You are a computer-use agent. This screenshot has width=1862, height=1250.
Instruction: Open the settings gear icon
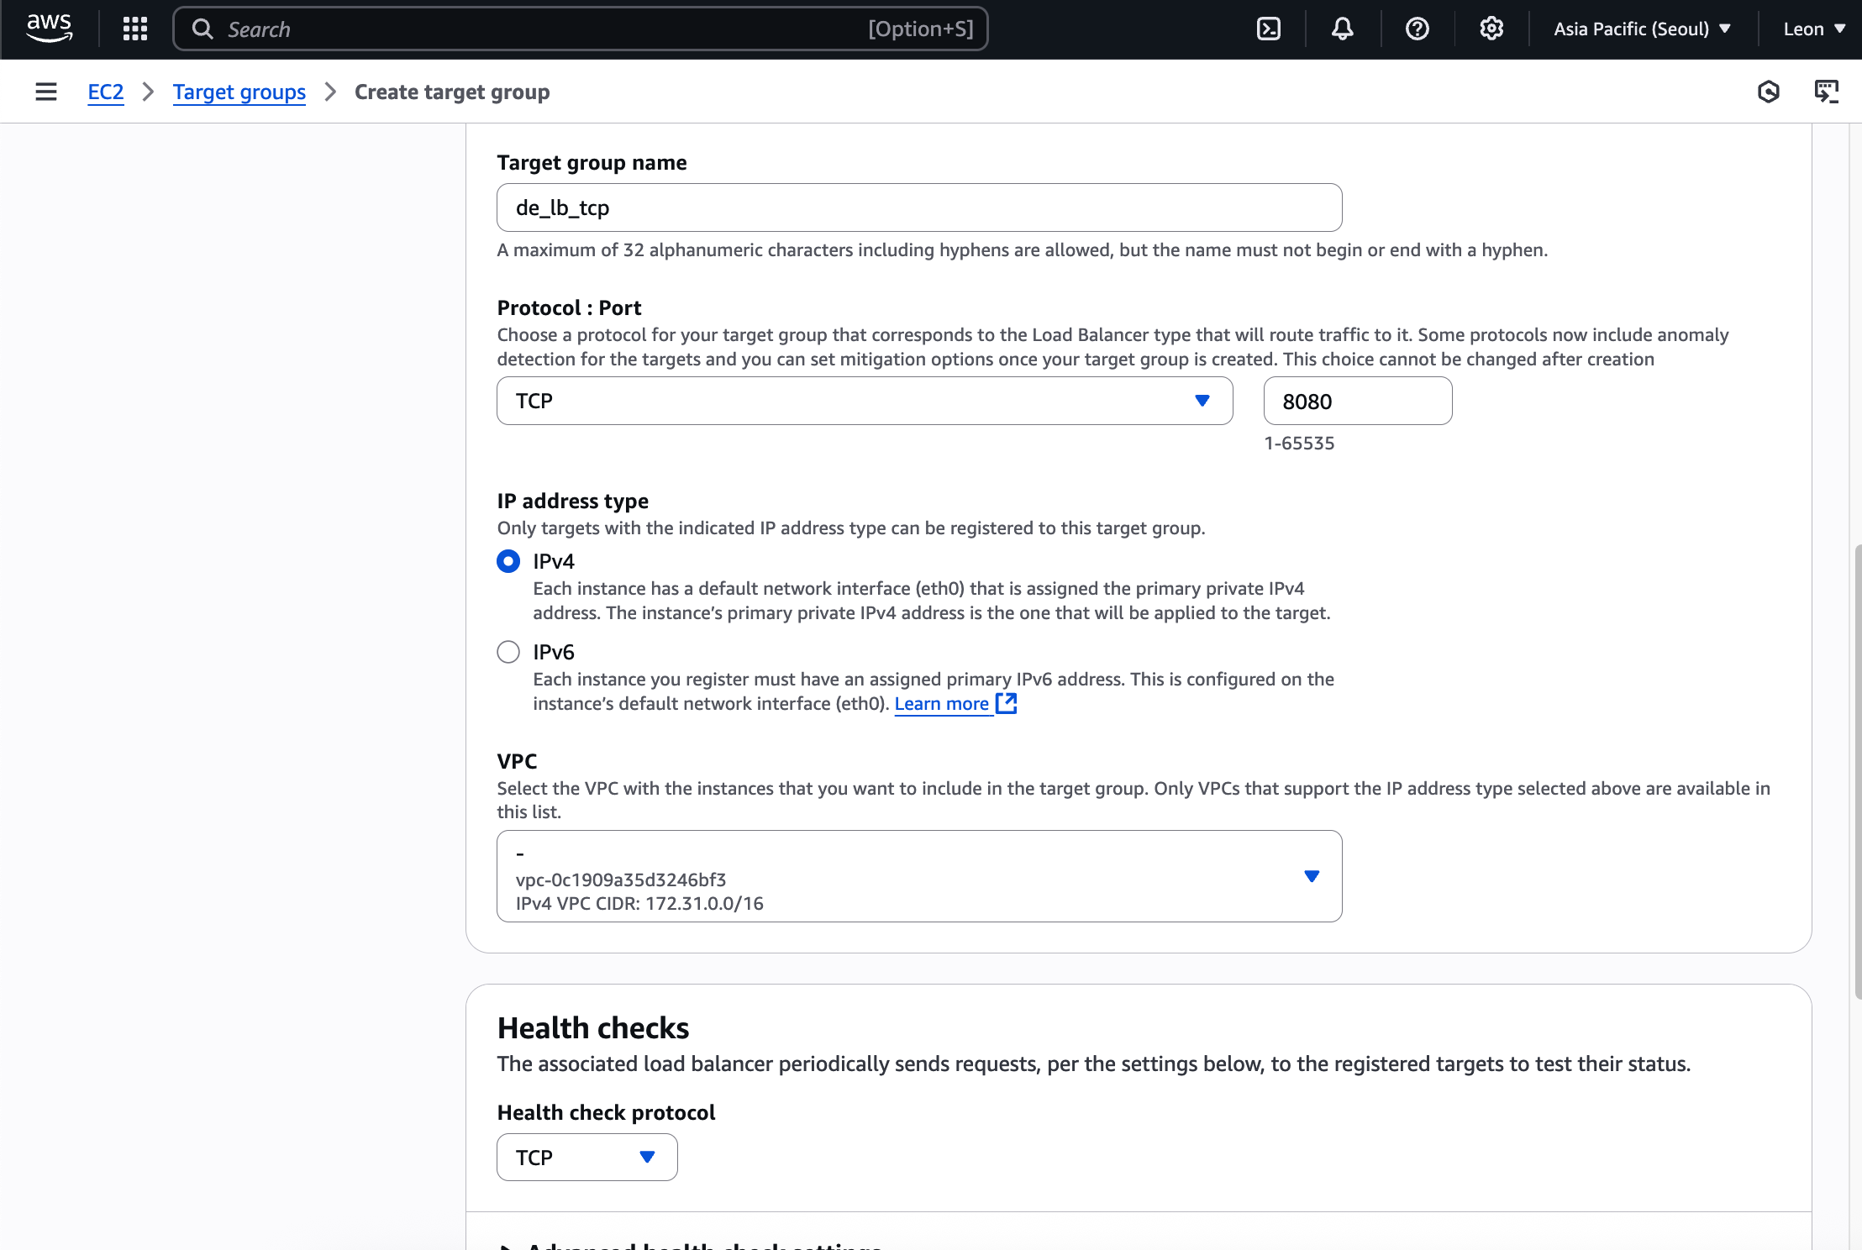coord(1491,29)
